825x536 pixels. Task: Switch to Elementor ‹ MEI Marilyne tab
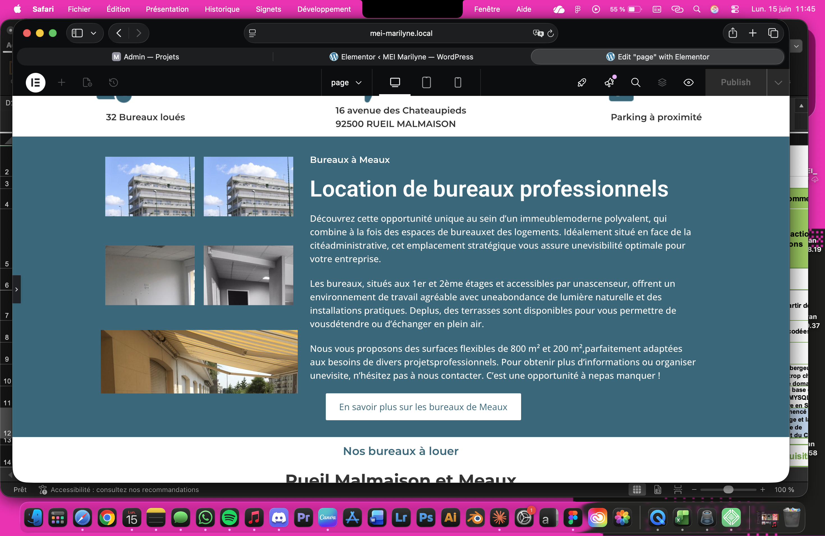click(401, 57)
